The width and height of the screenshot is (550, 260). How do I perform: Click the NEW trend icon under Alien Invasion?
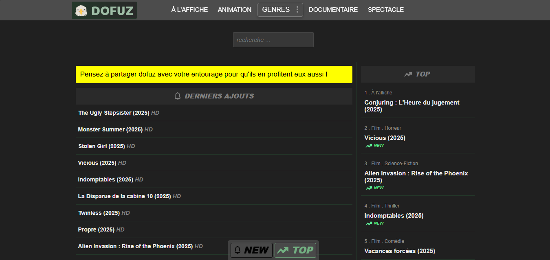tap(369, 188)
